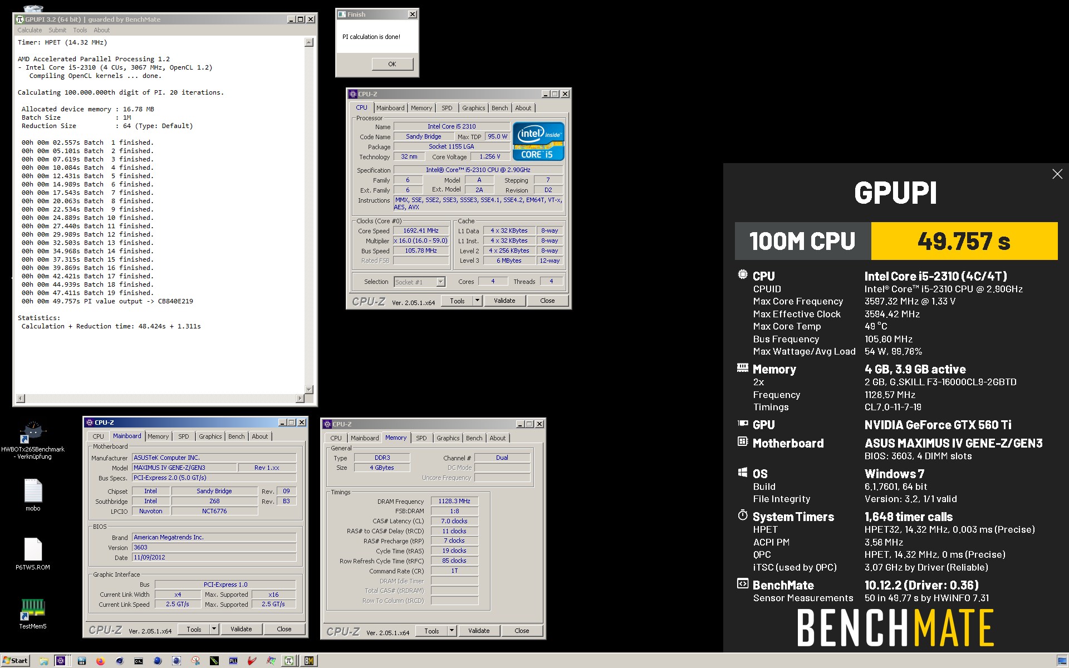Open the PLL tool taskbar icon
1069x668 pixels.
pyautogui.click(x=233, y=661)
